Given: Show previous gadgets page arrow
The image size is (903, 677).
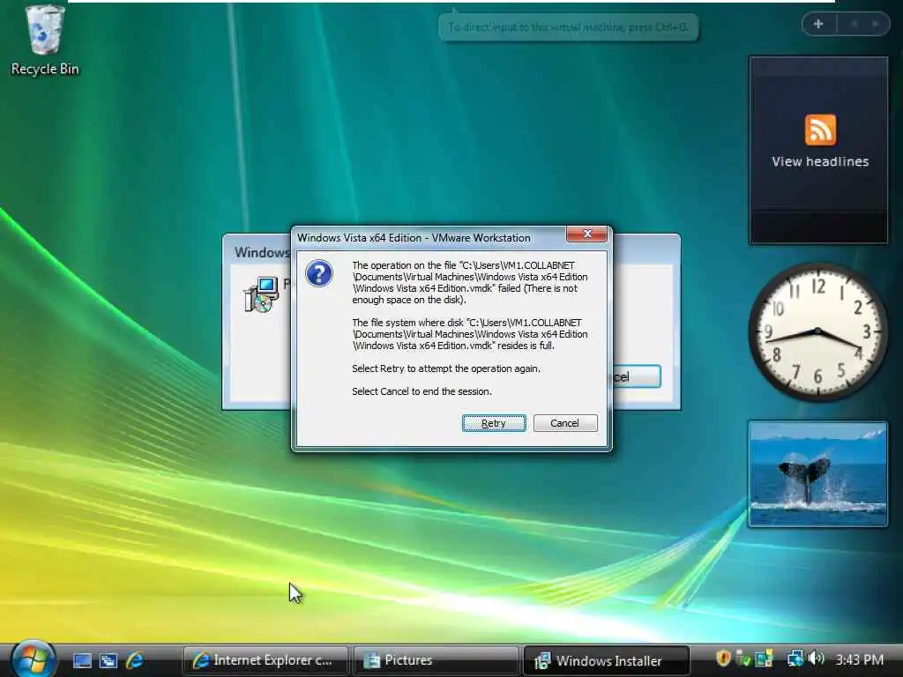Looking at the screenshot, I should click(854, 24).
